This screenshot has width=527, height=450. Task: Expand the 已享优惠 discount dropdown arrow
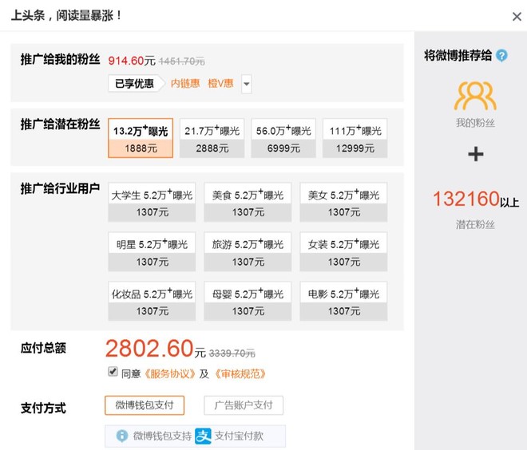pos(247,84)
